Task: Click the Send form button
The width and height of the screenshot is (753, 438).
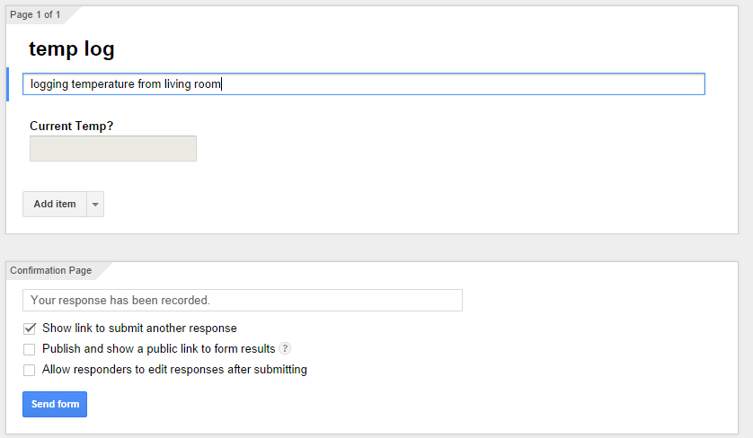Action: tap(55, 405)
